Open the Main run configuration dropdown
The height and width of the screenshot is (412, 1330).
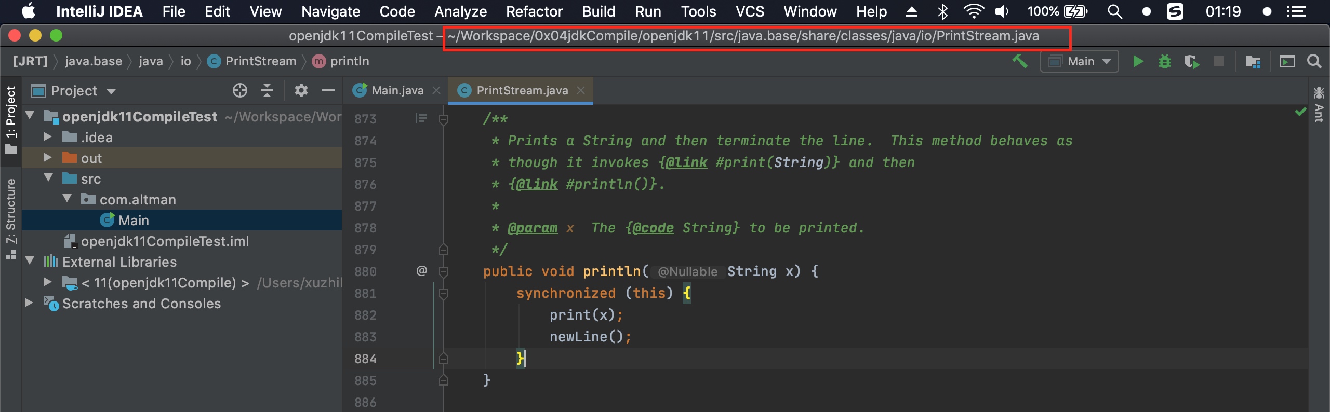(1080, 62)
